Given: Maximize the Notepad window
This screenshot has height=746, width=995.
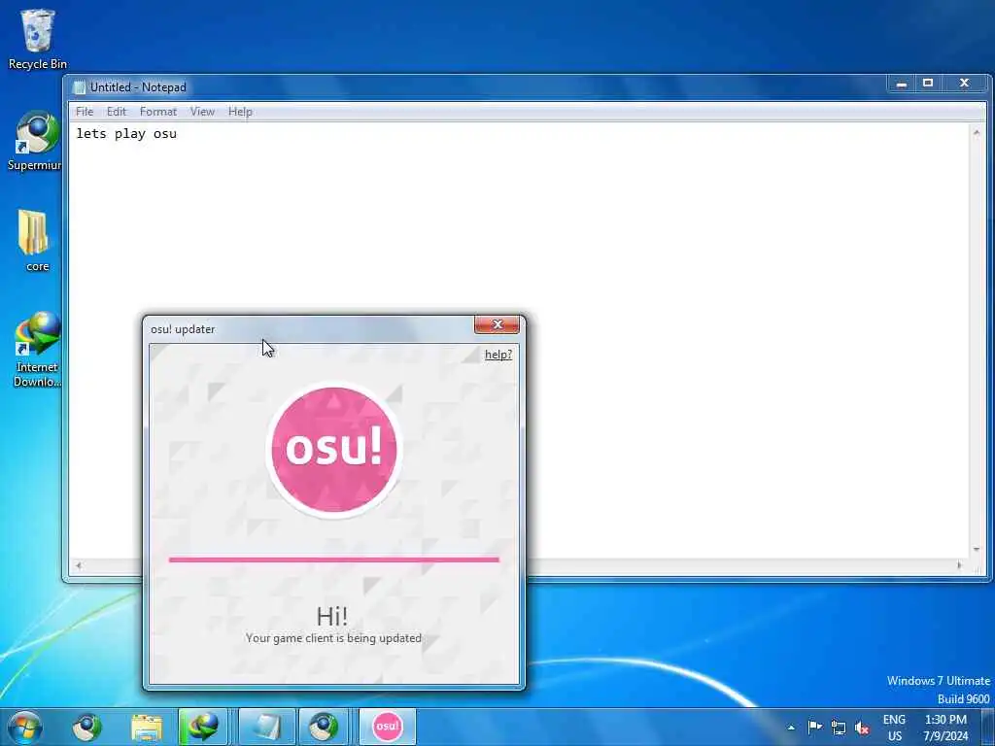Looking at the screenshot, I should click(x=928, y=84).
